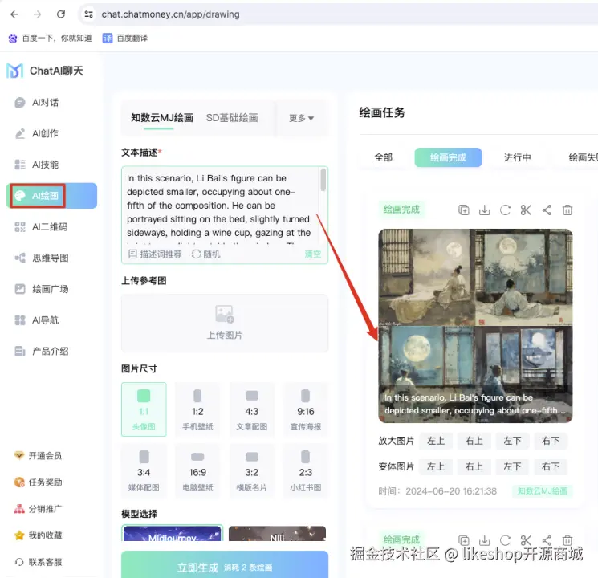Screen dimensions: 598x578
Task: Create 左上 variation in 变体图片 row
Action: [x=436, y=467]
